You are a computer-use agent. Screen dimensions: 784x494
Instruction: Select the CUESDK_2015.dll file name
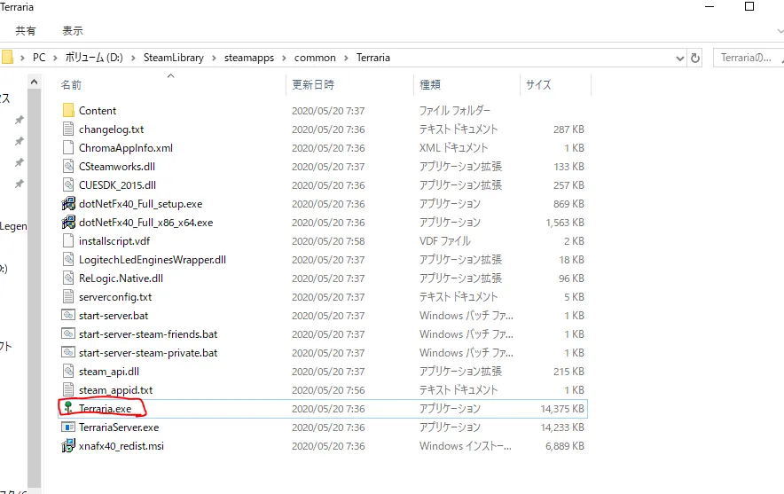coord(117,185)
